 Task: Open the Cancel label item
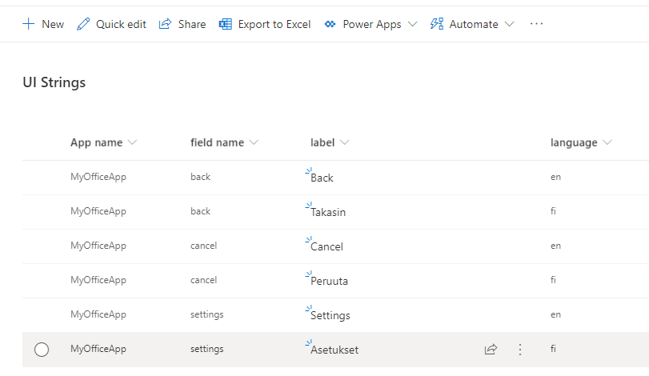click(327, 246)
